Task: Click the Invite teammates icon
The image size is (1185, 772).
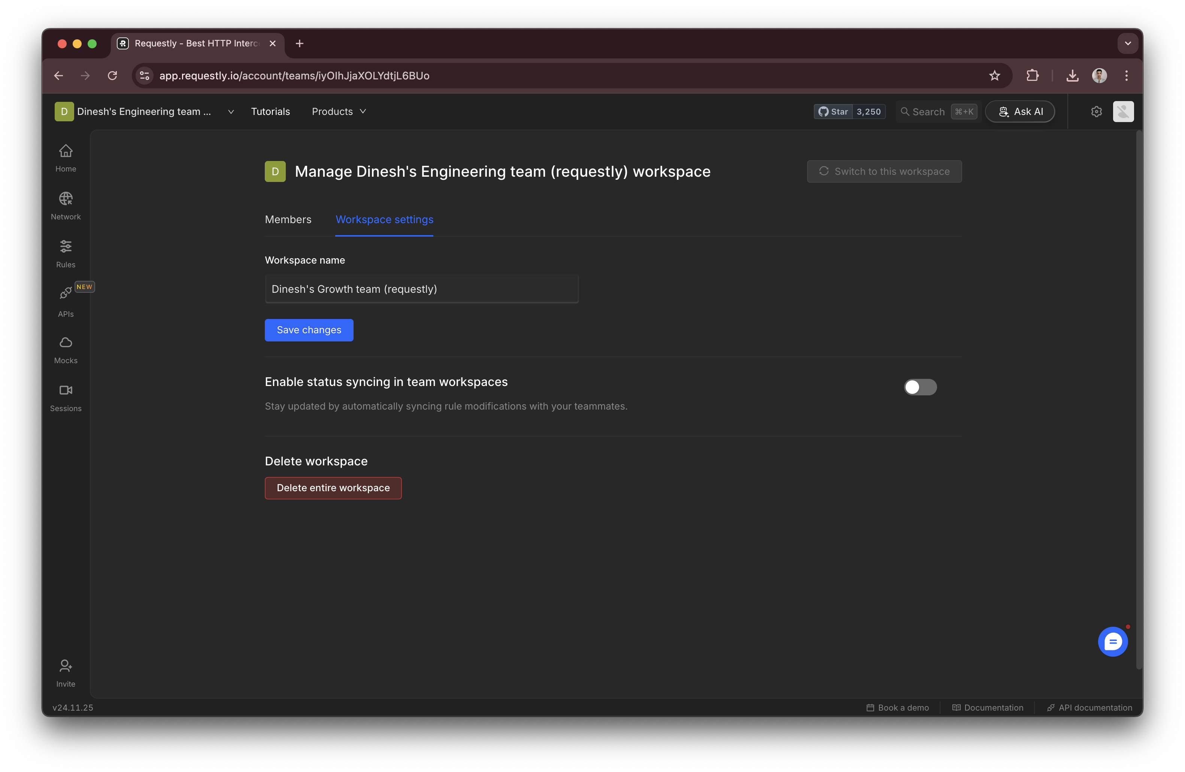Action: coord(66,672)
